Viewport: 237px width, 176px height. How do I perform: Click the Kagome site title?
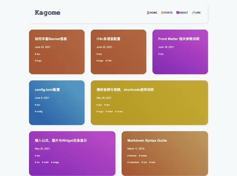pos(48,13)
